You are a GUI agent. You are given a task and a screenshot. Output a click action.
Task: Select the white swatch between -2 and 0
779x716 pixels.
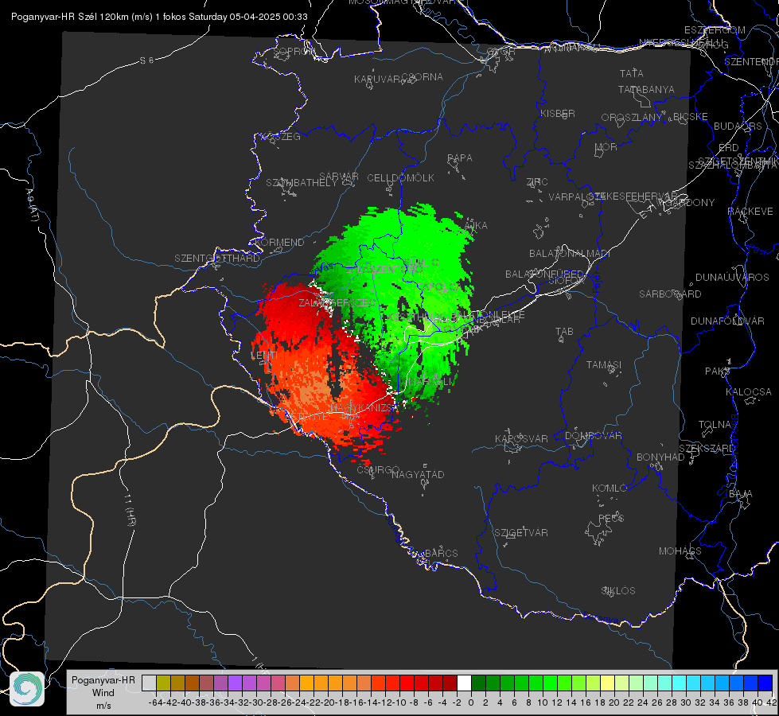coord(464,683)
